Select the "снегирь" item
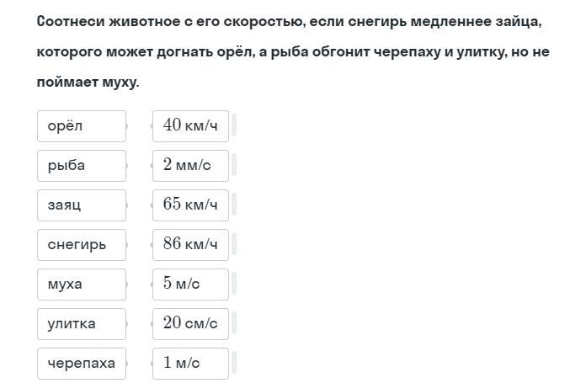 click(82, 245)
